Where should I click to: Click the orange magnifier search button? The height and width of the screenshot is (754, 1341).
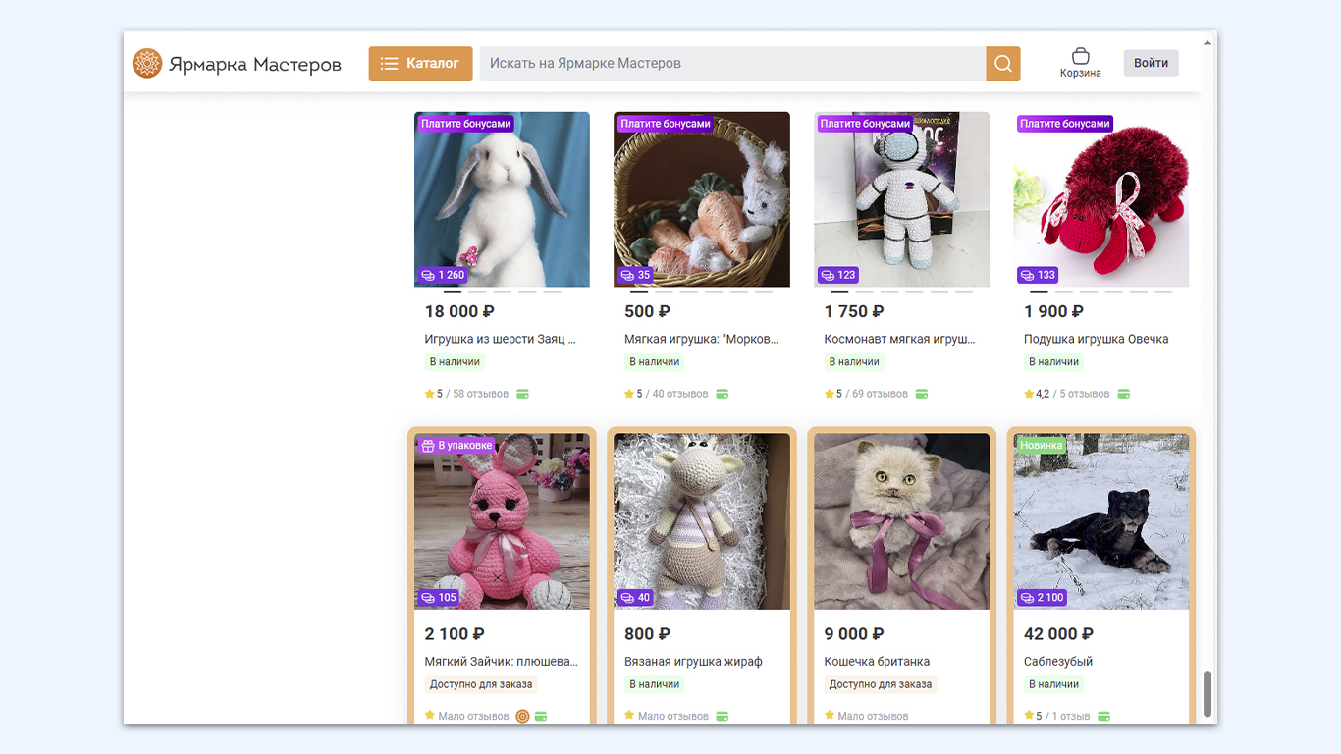coord(1003,64)
